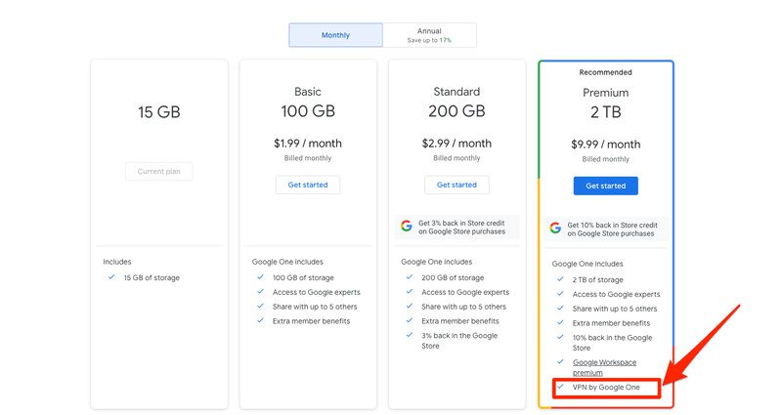
Task: Click Premium plan's Access to Google experts checkmark
Action: click(560, 294)
